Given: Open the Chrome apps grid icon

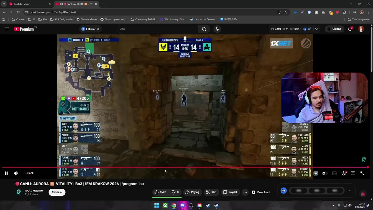Looking at the screenshot, I should (x=4, y=20).
